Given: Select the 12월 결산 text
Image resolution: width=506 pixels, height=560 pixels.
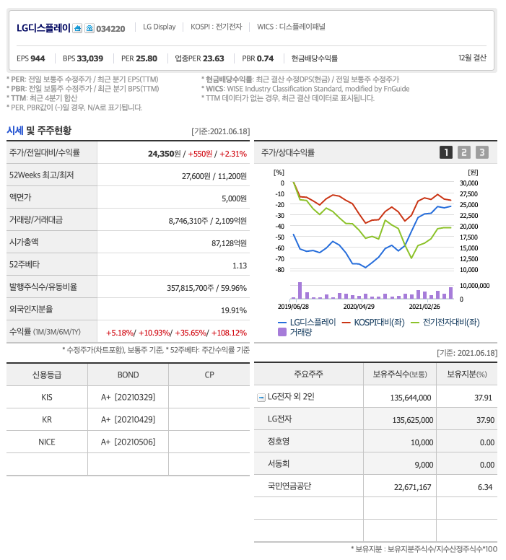Looking at the screenshot, I should point(472,58).
